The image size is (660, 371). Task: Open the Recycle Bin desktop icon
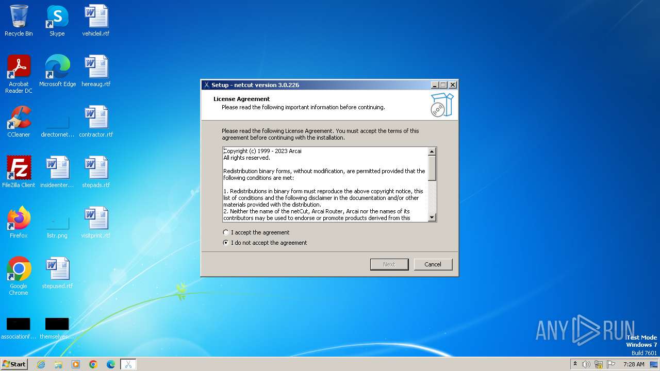19,21
